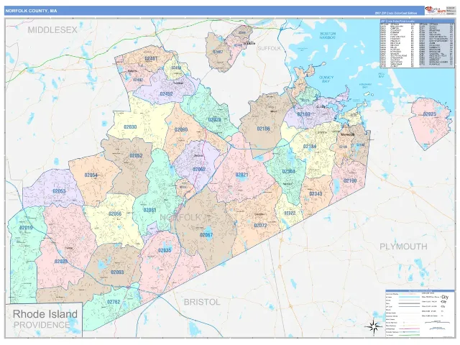Select ZIP code 02019 label
The width and height of the screenshot is (460, 345).
(26, 228)
